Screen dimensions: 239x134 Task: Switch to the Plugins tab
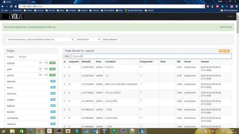click(x=10, y=57)
